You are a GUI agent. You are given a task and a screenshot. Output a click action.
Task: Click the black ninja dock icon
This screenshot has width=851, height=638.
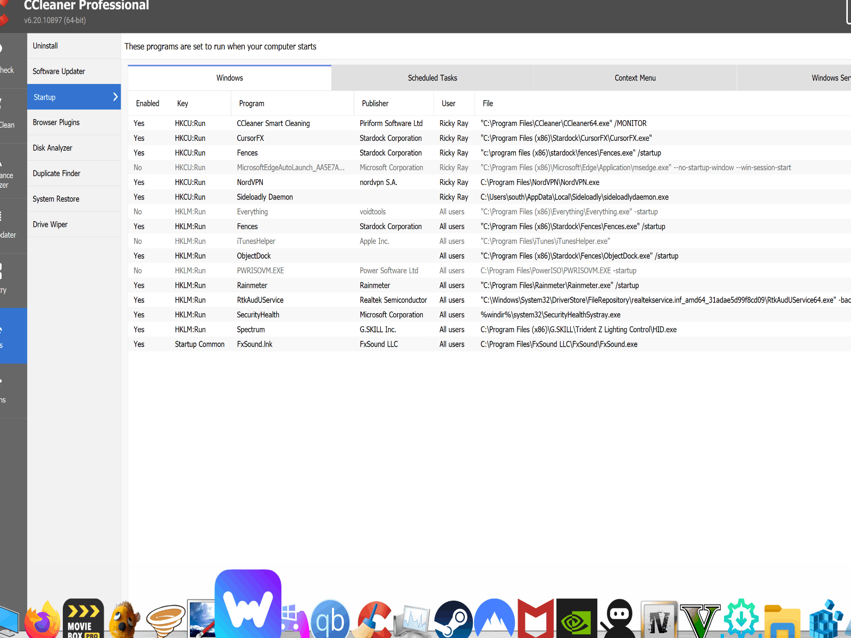pos(618,618)
